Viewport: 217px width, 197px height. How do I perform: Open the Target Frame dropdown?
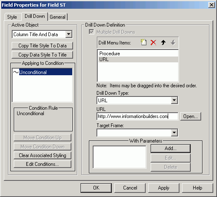pyautogui.click(x=174, y=133)
